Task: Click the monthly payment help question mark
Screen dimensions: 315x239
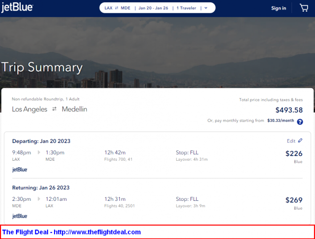Action: [300, 122]
